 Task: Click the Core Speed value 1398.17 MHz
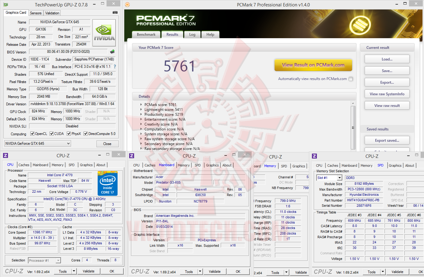(x=43, y=232)
